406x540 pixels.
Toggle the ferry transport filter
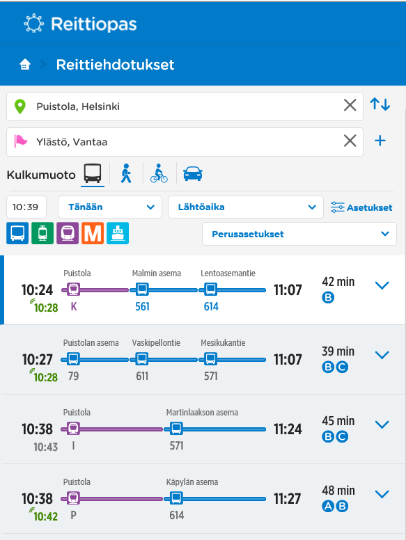[118, 233]
